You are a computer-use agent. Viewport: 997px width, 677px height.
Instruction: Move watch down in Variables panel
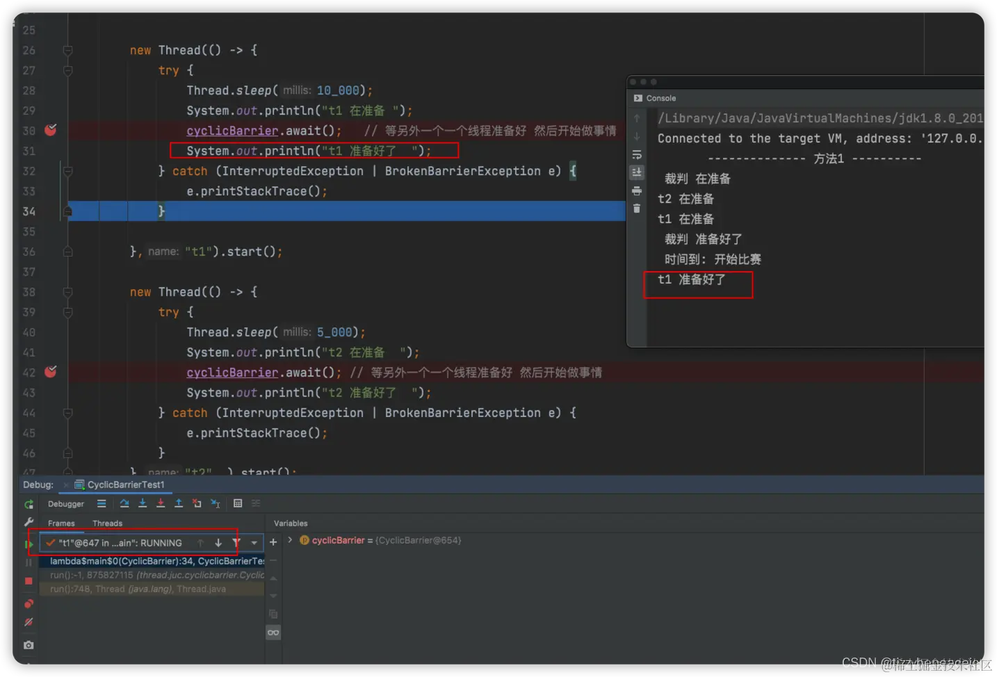click(x=273, y=596)
